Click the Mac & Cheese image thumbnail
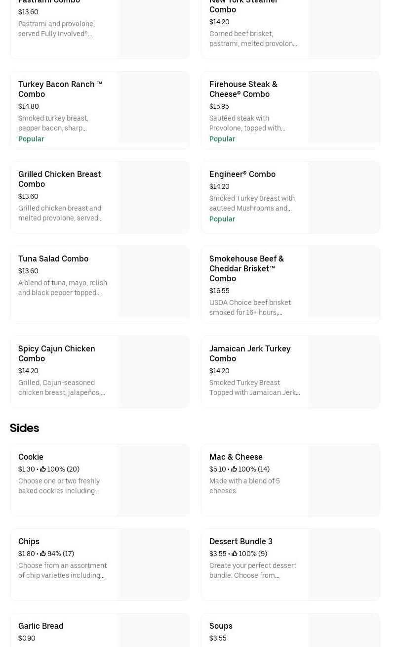The width and height of the screenshot is (397, 647). click(x=344, y=480)
